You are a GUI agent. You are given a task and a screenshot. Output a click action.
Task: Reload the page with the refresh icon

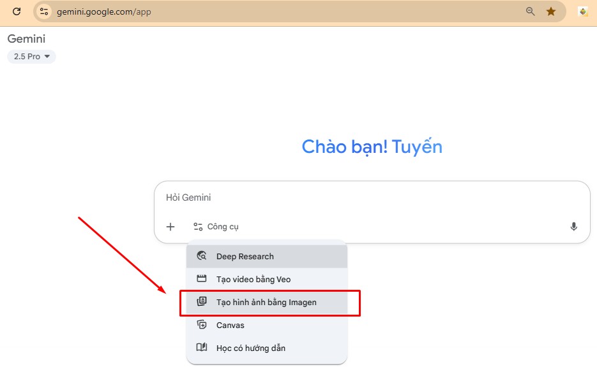(x=17, y=11)
